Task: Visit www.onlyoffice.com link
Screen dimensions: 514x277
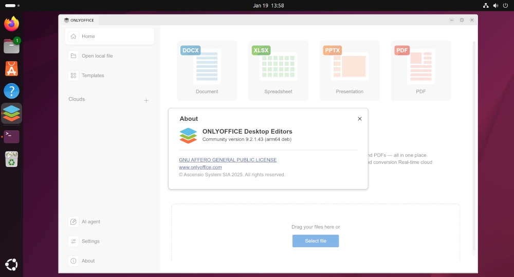Action: pyautogui.click(x=200, y=167)
